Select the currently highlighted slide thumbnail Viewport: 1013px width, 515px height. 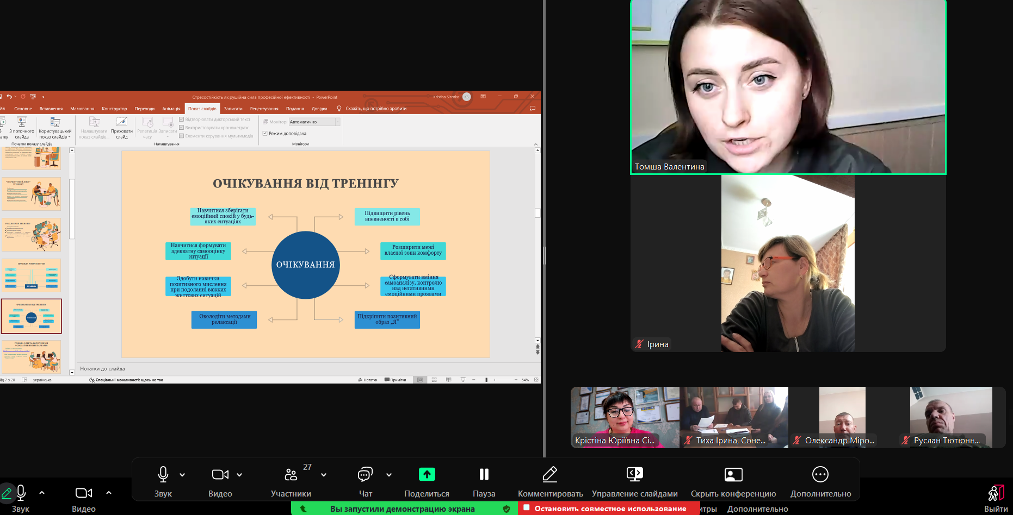tap(32, 316)
